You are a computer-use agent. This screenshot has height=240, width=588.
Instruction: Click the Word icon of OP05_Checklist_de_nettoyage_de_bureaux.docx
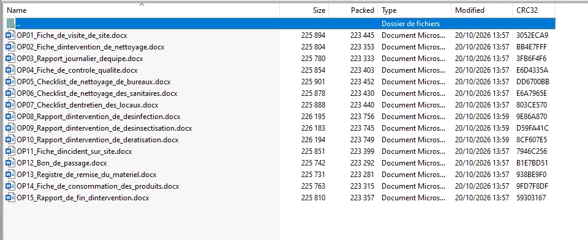click(10, 82)
